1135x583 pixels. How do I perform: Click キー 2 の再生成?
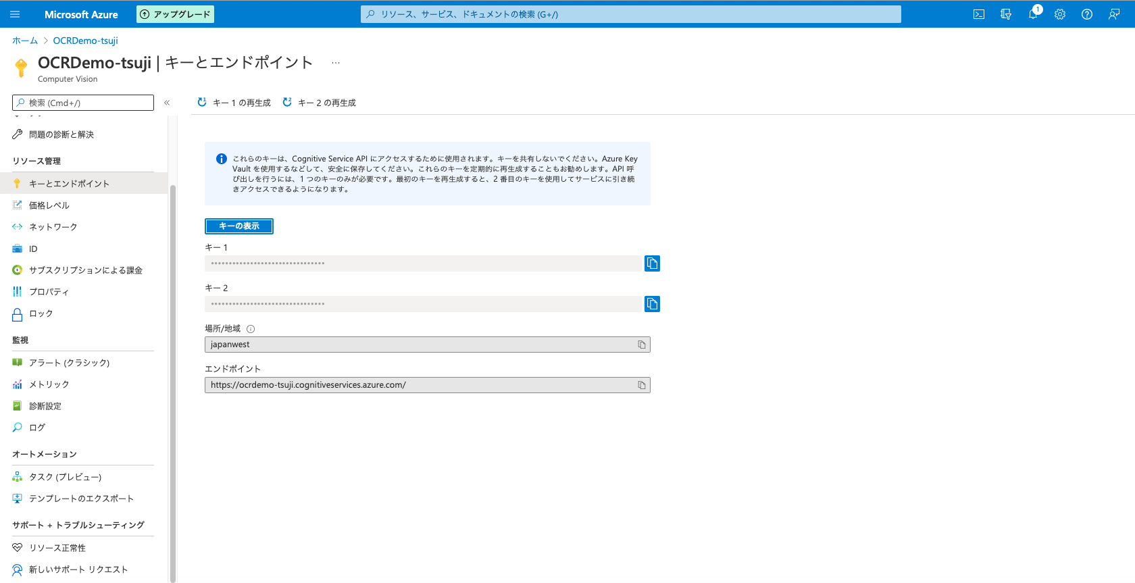tap(319, 103)
